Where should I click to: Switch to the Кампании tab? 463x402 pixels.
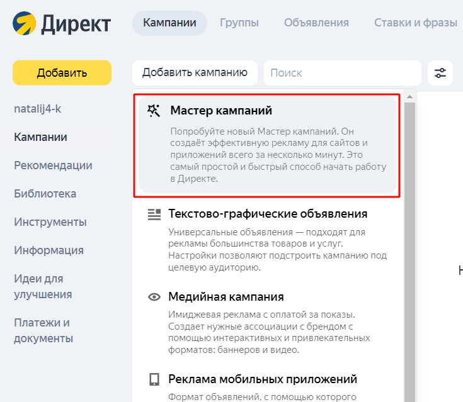click(x=169, y=23)
